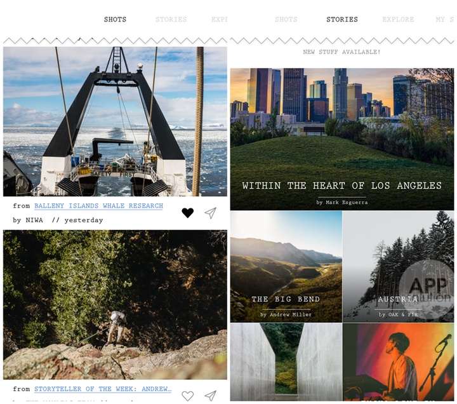Go to the SHOTS tab in right screen
Image resolution: width=457 pixels, height=404 pixels.
coord(286,20)
